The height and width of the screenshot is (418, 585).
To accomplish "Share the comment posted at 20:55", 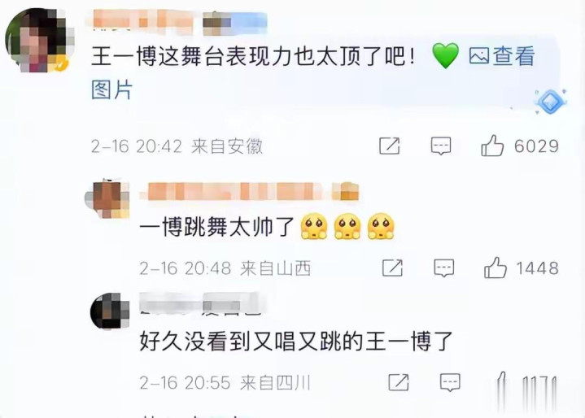I will point(399,382).
